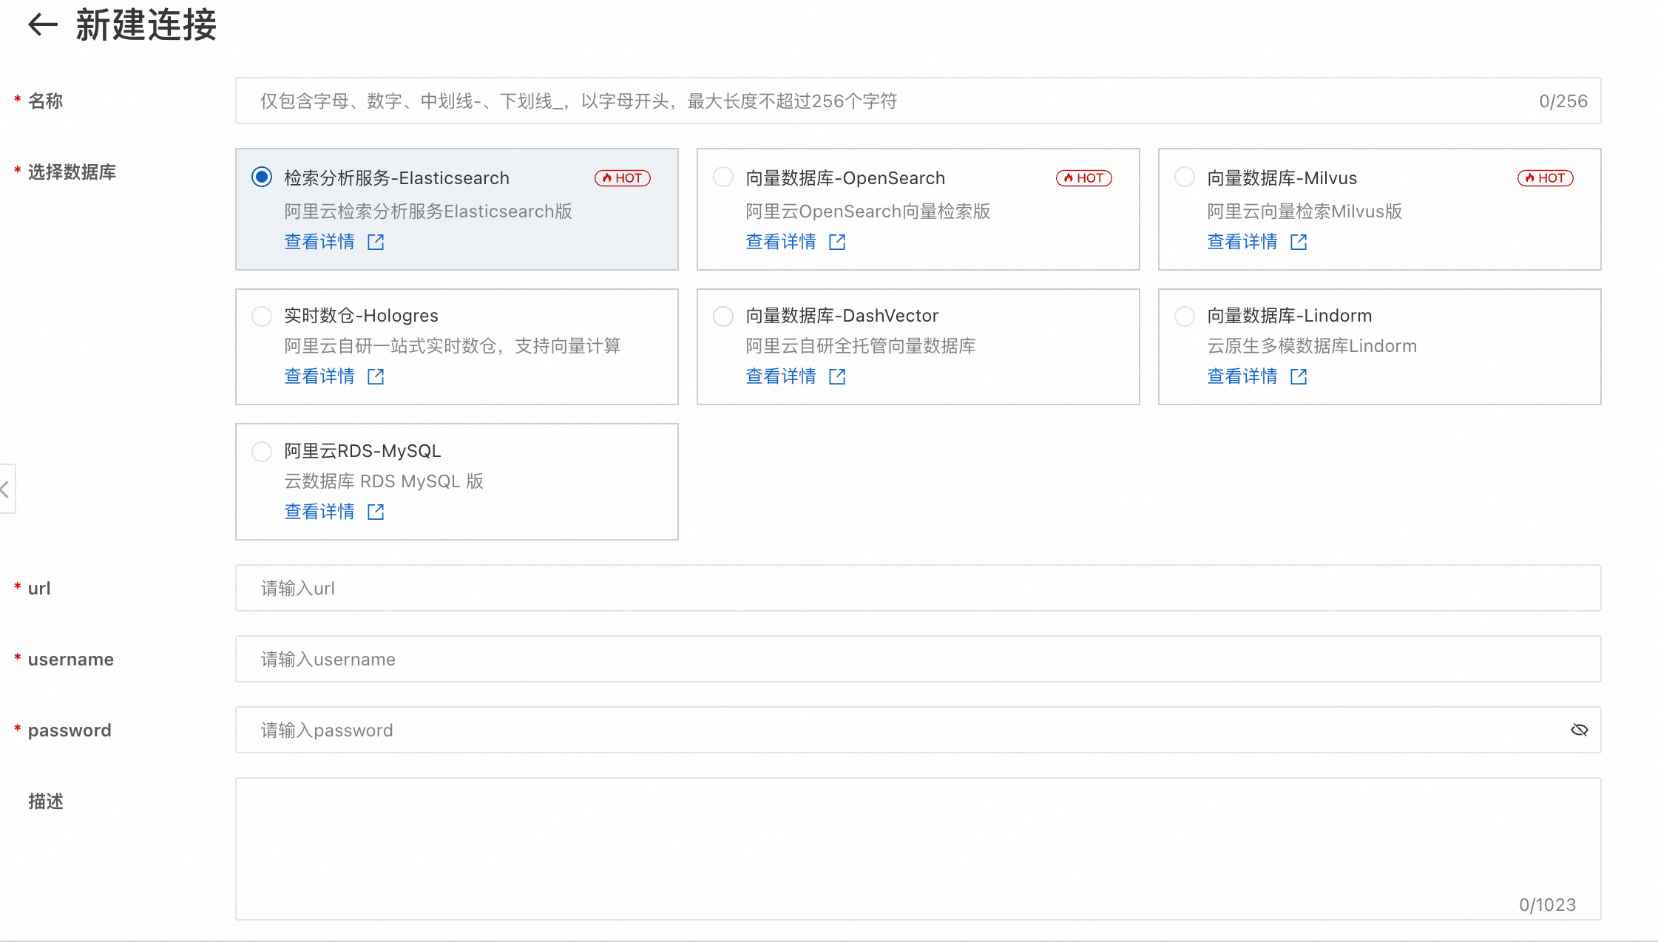Open external link icon under DashVector card
The image size is (1658, 942).
coord(837,376)
